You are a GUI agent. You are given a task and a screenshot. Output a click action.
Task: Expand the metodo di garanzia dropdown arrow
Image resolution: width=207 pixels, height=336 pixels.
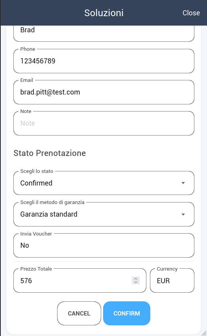pos(183,214)
